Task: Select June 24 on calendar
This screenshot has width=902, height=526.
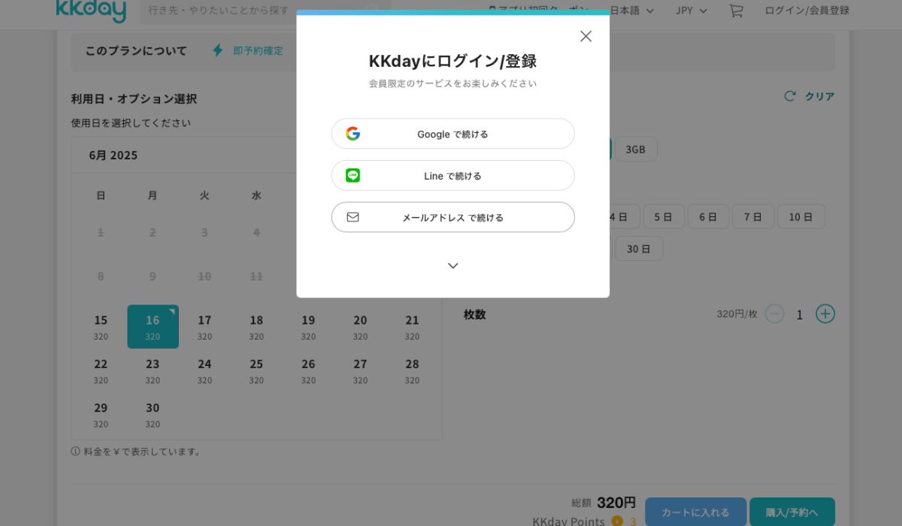Action: pyautogui.click(x=204, y=370)
